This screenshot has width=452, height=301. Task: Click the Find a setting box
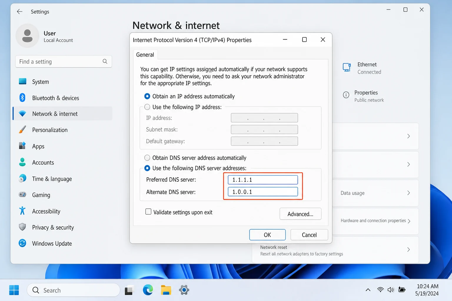click(64, 61)
